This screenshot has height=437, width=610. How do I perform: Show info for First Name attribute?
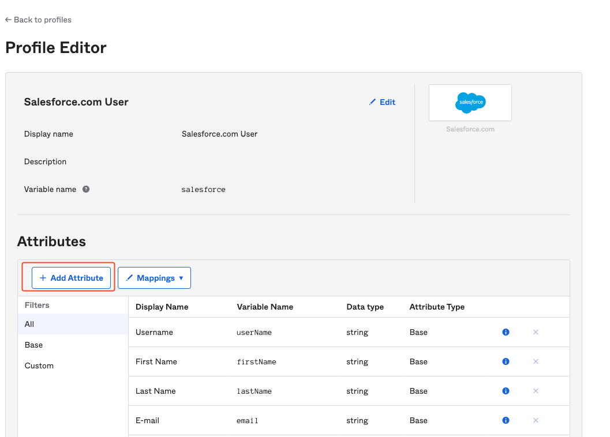pyautogui.click(x=506, y=361)
